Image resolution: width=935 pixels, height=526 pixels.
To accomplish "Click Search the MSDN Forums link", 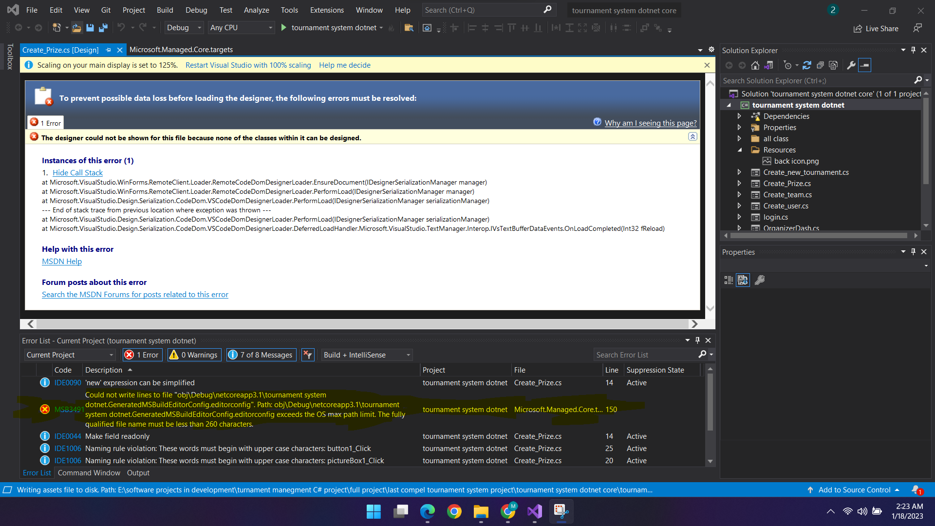I will coord(135,295).
